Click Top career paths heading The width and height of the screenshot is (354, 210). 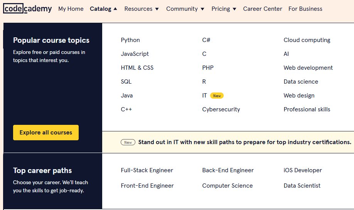(x=42, y=170)
